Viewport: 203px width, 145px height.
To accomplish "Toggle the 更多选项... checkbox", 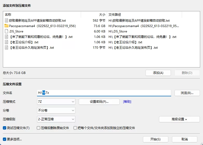I will pos(5,139).
